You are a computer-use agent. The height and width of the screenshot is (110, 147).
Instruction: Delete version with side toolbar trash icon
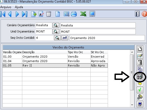click(140, 62)
